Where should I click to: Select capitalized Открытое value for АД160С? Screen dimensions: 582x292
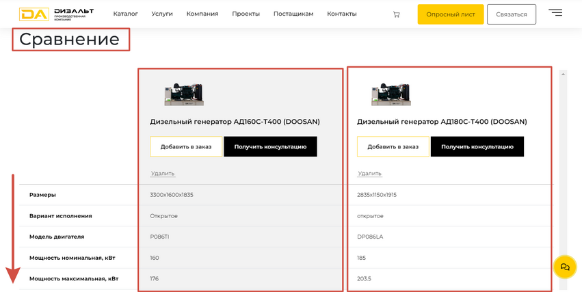(x=163, y=216)
